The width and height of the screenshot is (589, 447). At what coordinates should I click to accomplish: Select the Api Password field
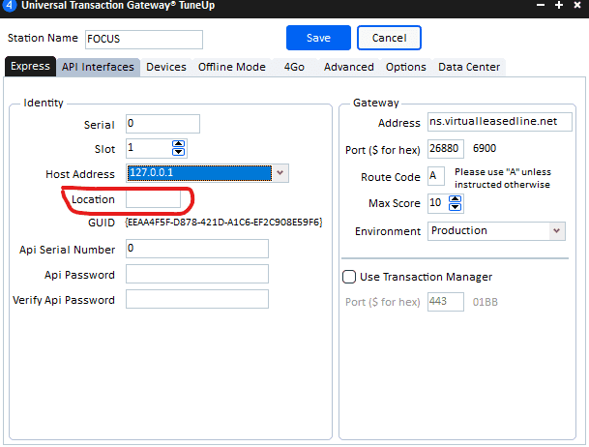tap(196, 274)
